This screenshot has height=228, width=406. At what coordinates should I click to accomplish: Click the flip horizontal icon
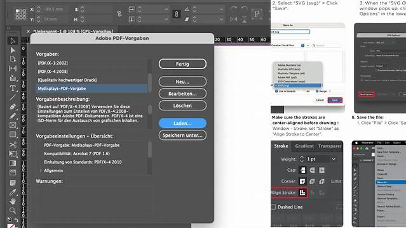[234, 19]
